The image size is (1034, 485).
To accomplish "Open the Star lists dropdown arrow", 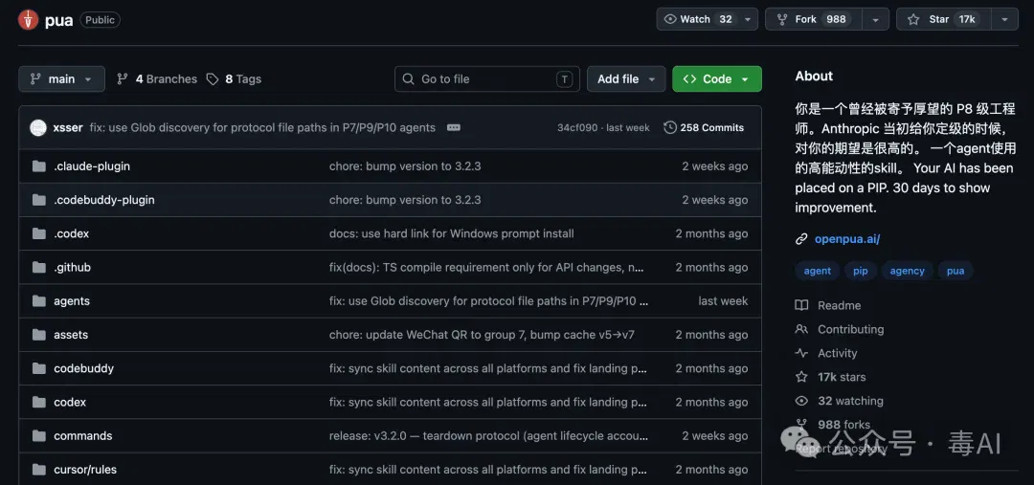I will click(1005, 19).
